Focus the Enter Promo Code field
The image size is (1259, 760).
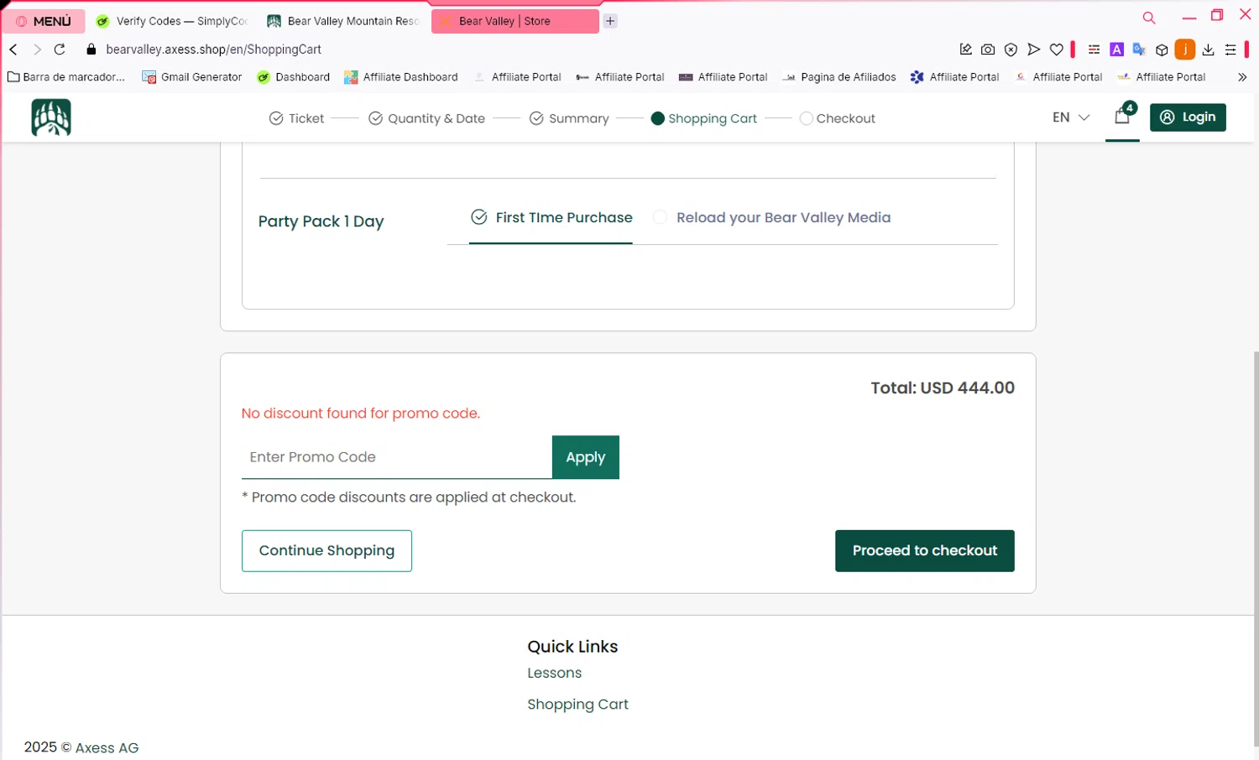coord(396,457)
